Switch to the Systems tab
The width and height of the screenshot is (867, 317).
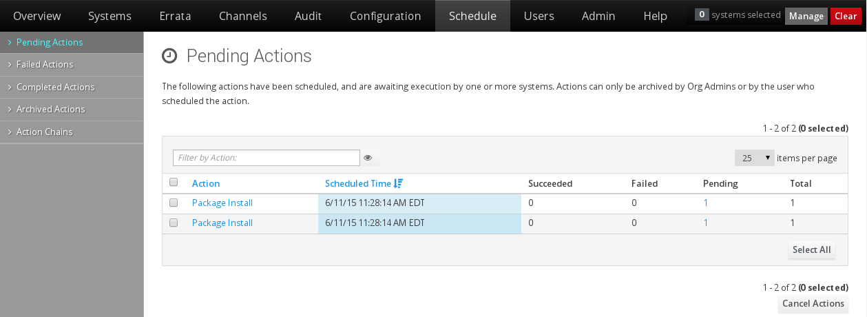(109, 16)
